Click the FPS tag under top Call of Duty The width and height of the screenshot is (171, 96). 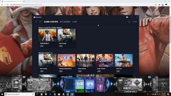[61, 46]
